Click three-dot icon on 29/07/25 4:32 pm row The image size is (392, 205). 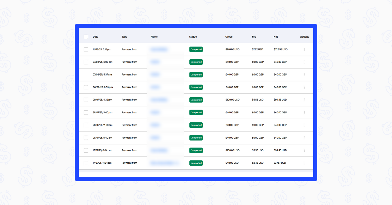(x=304, y=100)
